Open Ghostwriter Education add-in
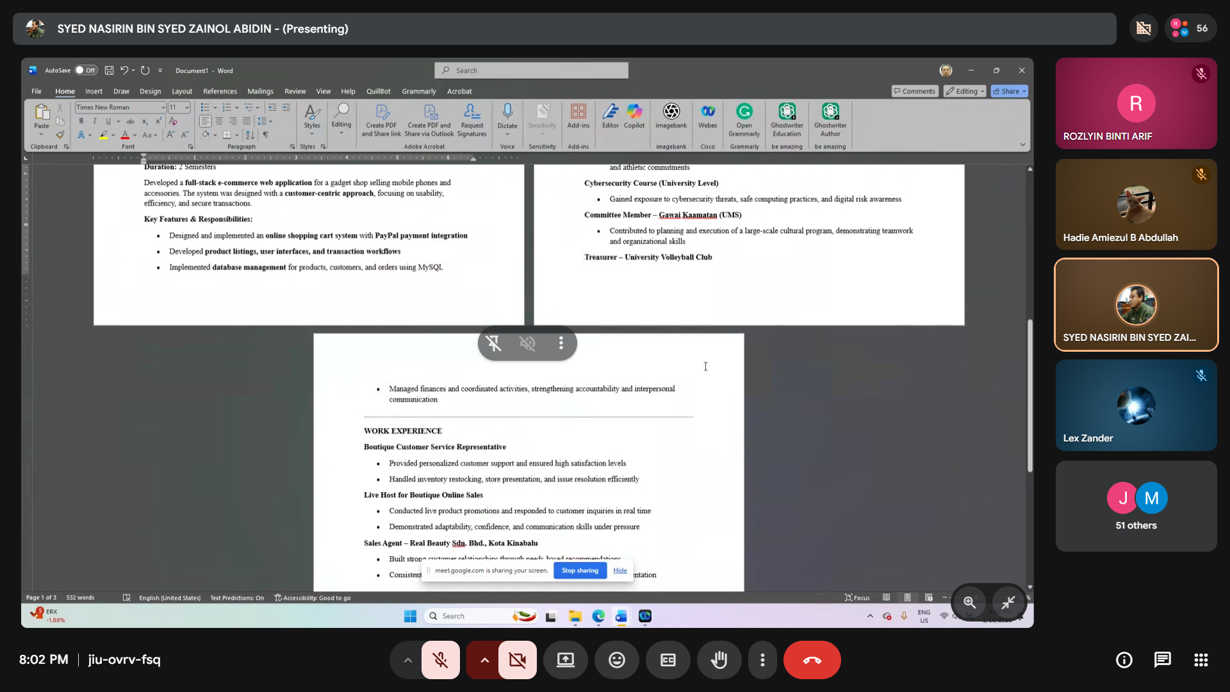Image resolution: width=1230 pixels, height=692 pixels. click(x=787, y=120)
